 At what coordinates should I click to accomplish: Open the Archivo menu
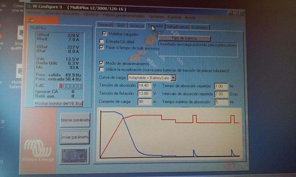[34, 13]
